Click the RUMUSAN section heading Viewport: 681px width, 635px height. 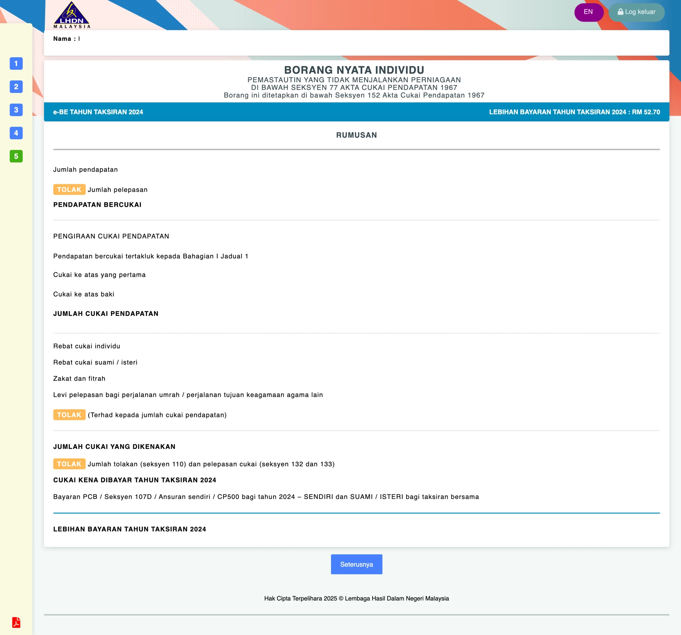(x=356, y=135)
